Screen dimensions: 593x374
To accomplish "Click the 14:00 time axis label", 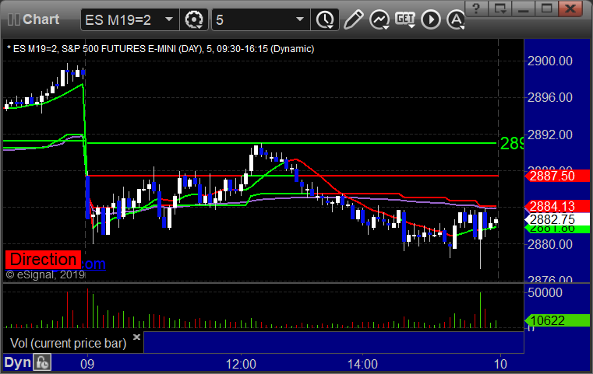I will 362,364.
